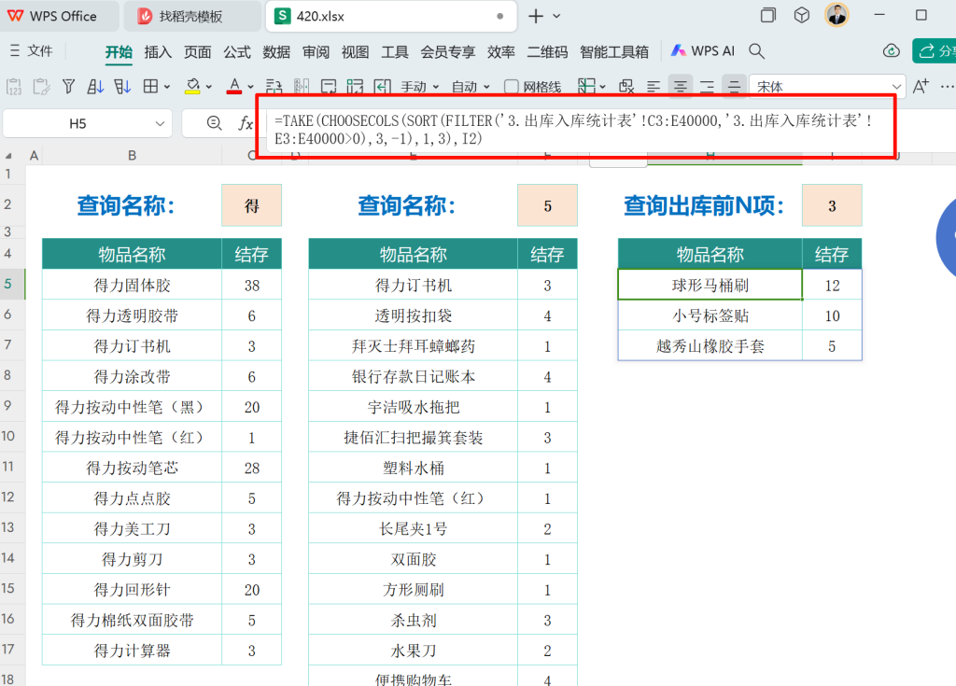Click the fill color bucket icon
Image resolution: width=956 pixels, height=686 pixels.
(192, 87)
